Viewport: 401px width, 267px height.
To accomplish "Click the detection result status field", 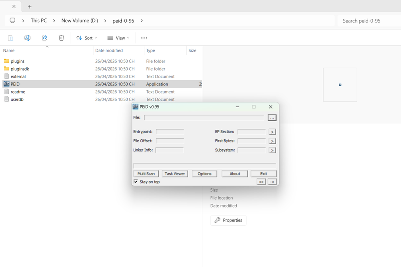I will [205, 166].
